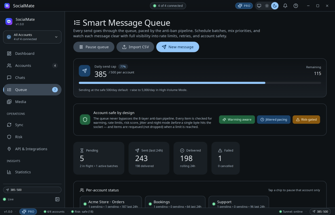Image resolution: width=335 pixels, height=215 pixels.
Task: Click '4/4 accounts' in status bar
Action: pos(54,212)
